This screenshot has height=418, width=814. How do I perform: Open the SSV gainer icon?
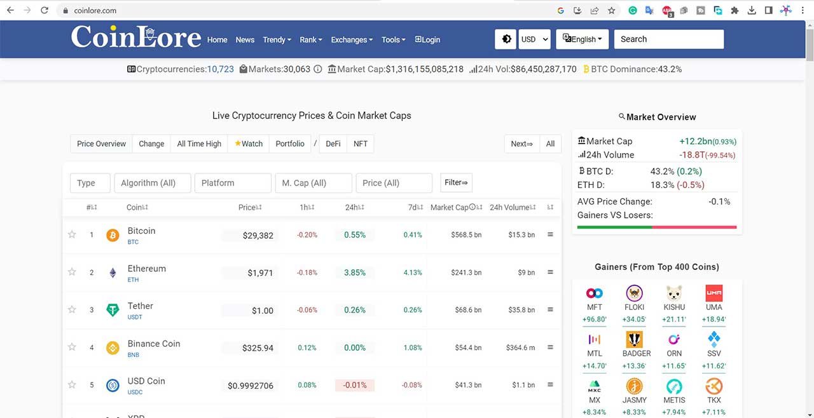pyautogui.click(x=714, y=339)
